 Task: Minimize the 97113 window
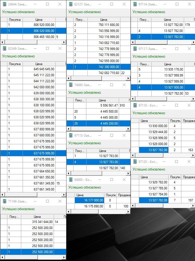(99, 136)
